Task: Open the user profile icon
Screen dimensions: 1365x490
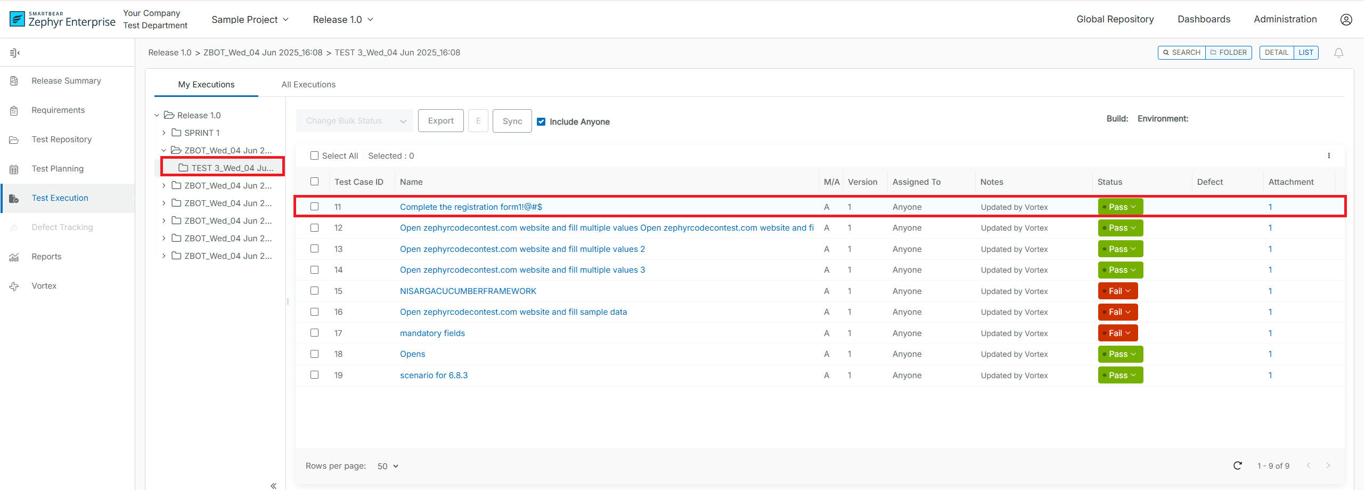Action: (1346, 20)
